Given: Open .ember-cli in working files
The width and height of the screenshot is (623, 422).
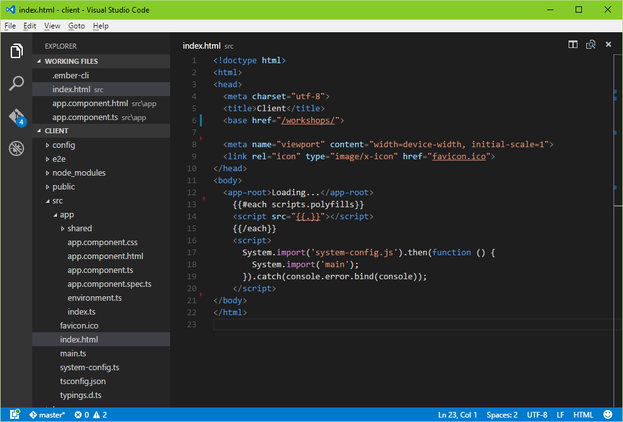Looking at the screenshot, I should click(101, 75).
